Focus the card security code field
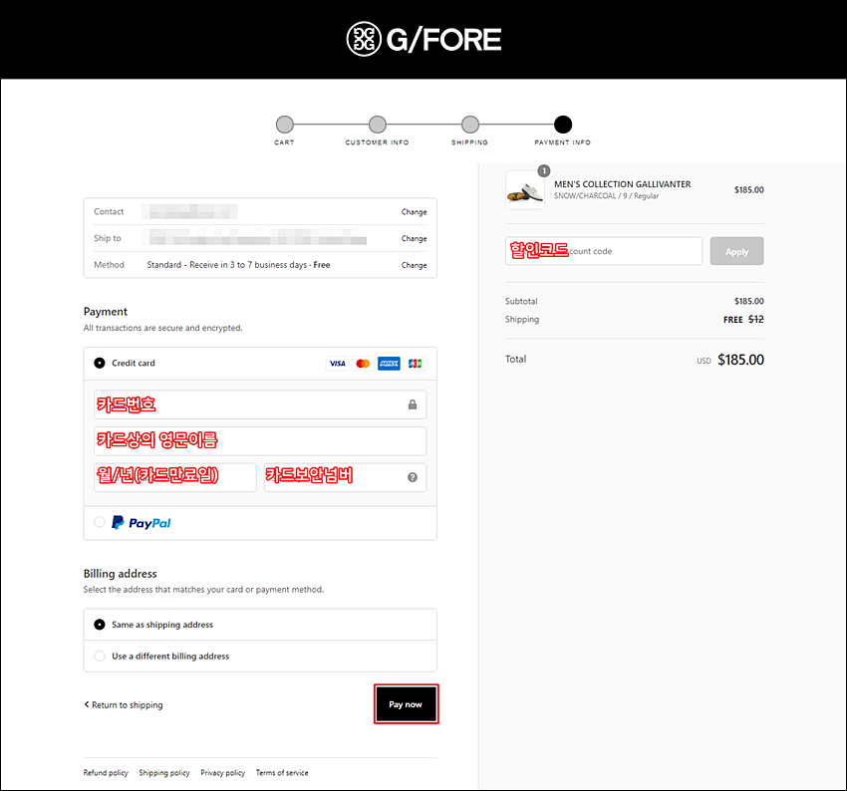 point(345,477)
